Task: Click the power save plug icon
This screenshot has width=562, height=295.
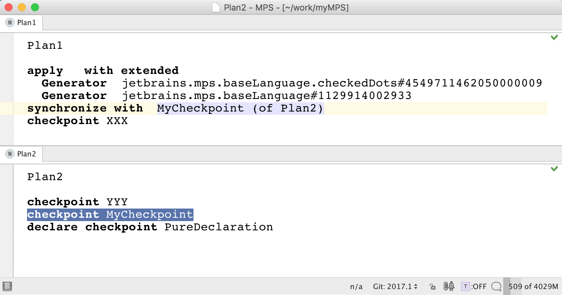Action: coord(449,286)
